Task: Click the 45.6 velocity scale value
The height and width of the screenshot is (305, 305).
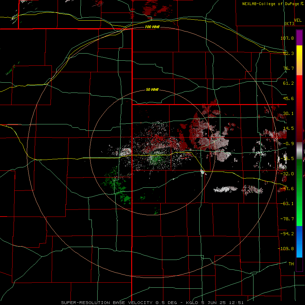Action: 288,98
